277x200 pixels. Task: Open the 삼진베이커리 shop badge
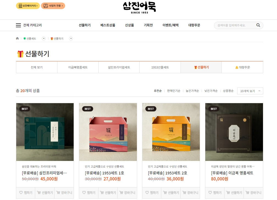(28, 6)
